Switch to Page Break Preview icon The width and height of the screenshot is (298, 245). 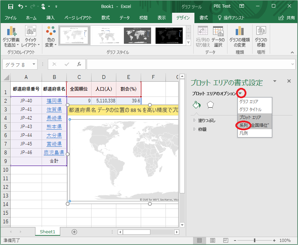pos(226,240)
